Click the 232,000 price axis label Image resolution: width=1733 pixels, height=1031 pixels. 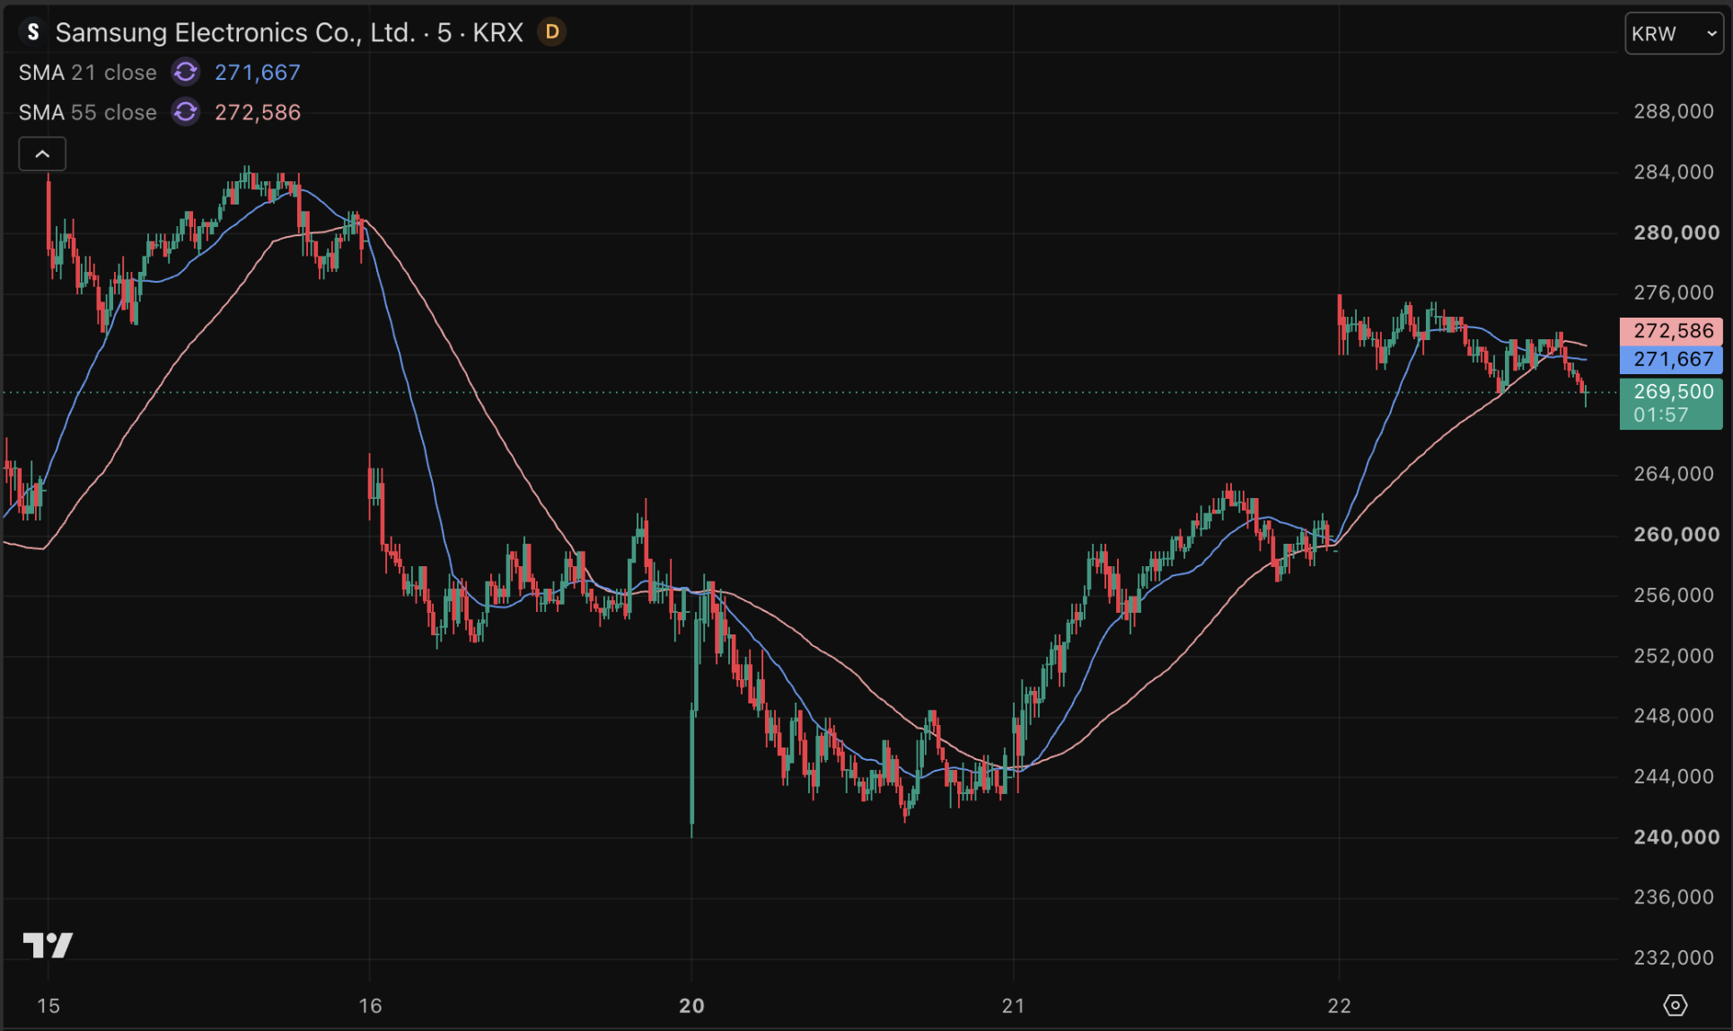1674,957
